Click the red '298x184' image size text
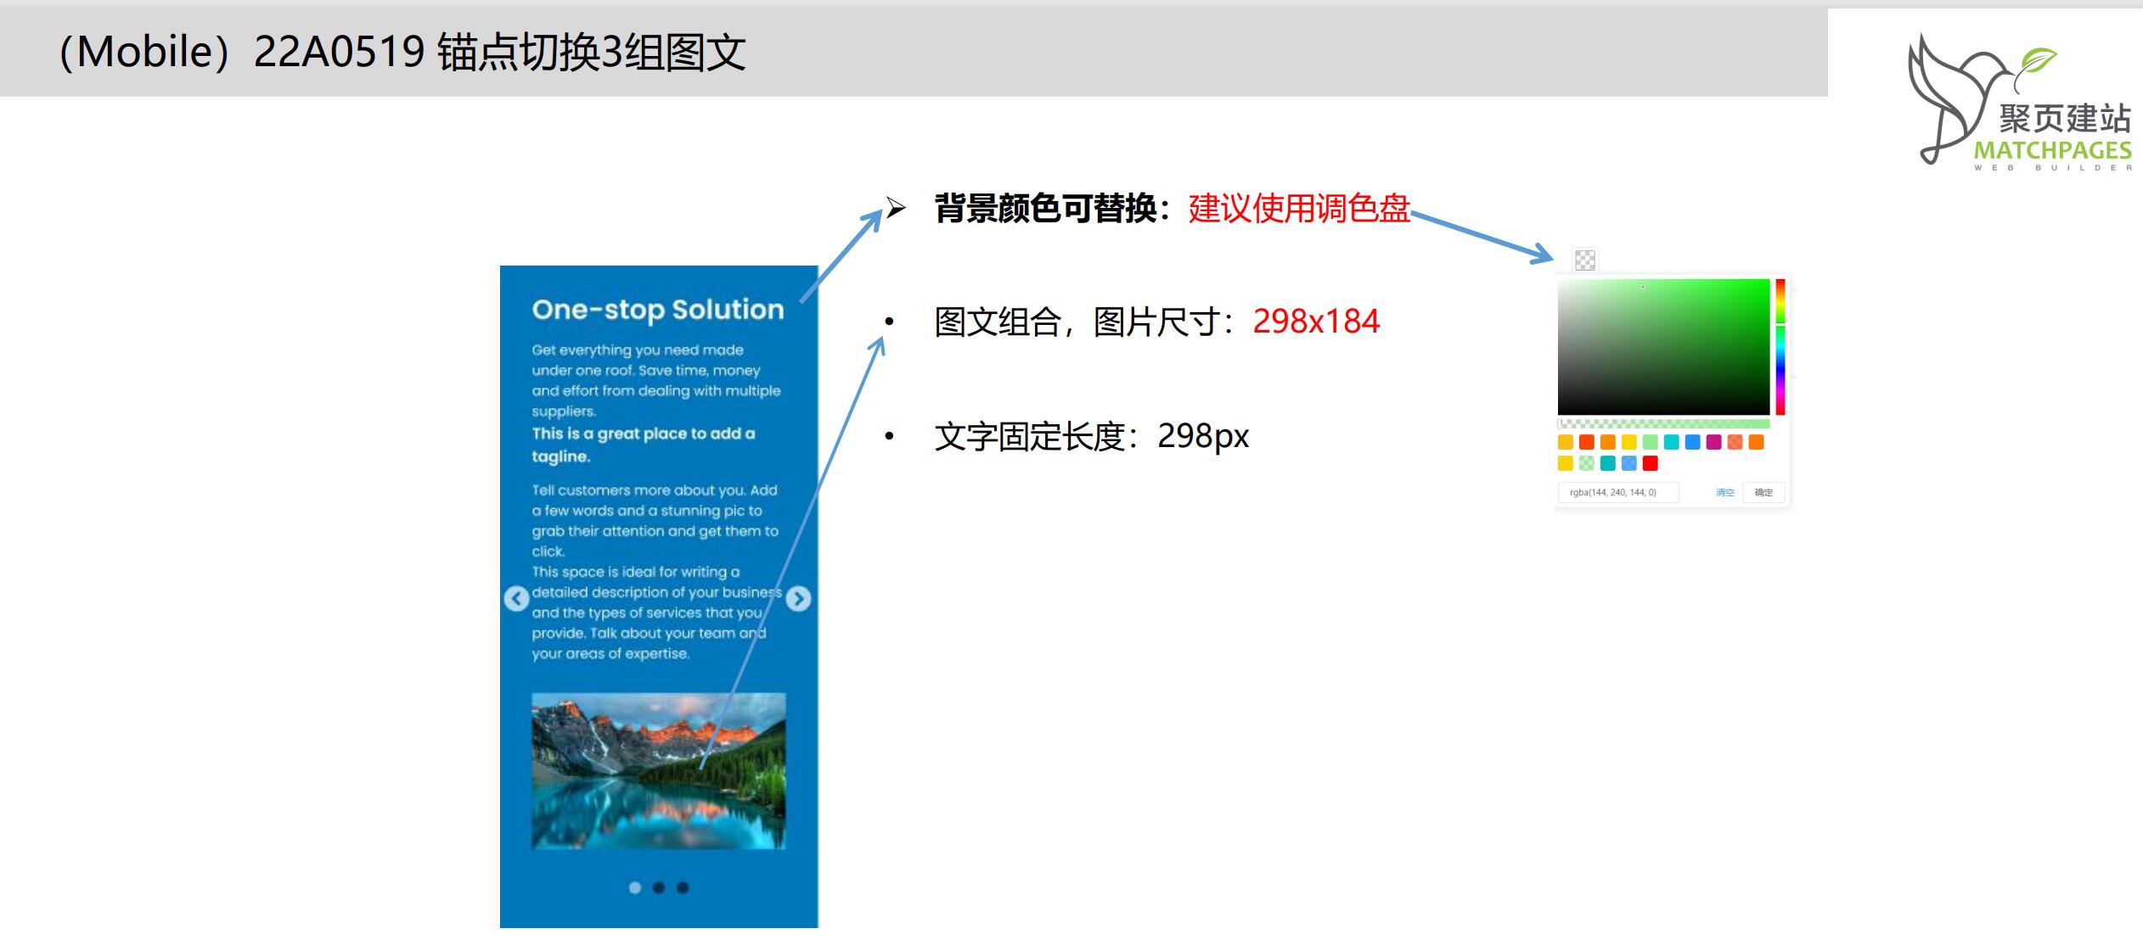The image size is (2143, 951). click(1316, 322)
